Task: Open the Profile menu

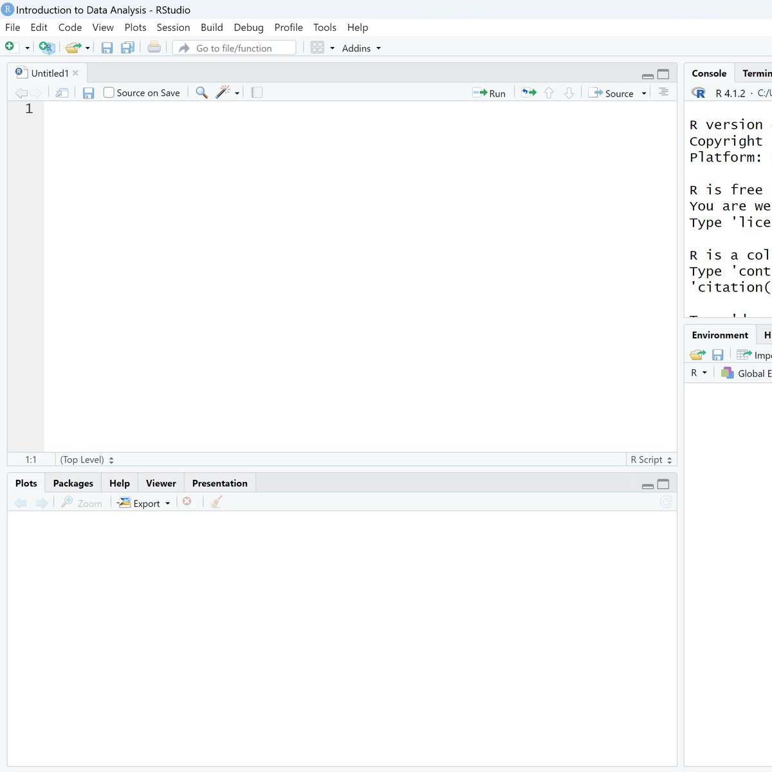Action: 288,28
